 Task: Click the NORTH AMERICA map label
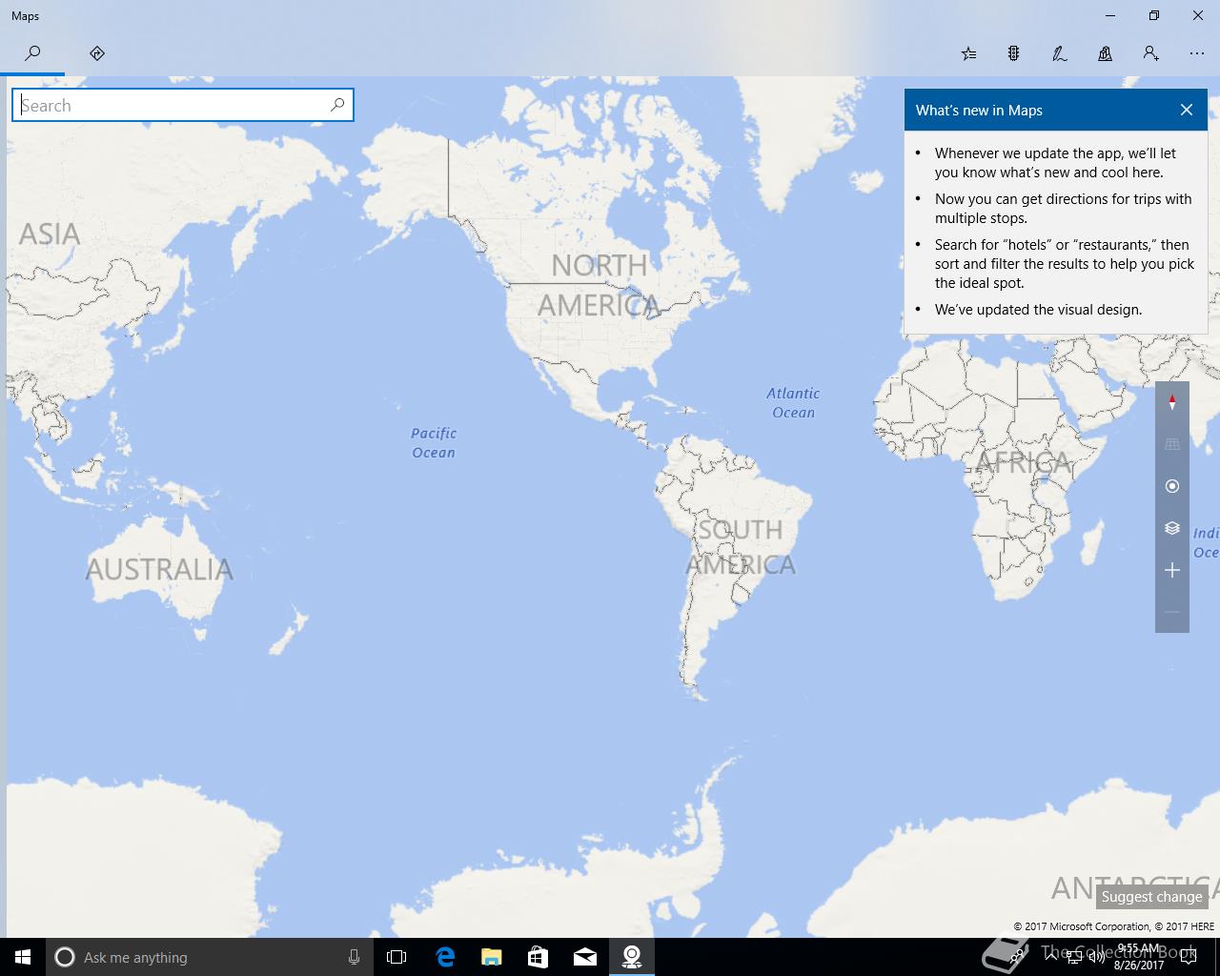600,285
